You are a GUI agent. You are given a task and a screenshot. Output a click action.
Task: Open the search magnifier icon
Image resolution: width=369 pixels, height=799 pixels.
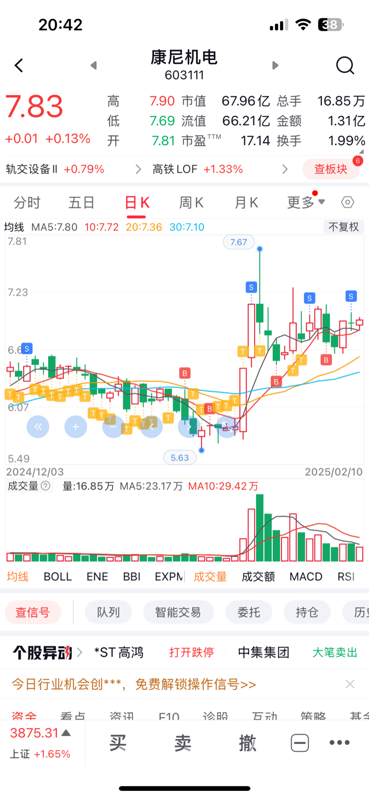click(x=345, y=65)
